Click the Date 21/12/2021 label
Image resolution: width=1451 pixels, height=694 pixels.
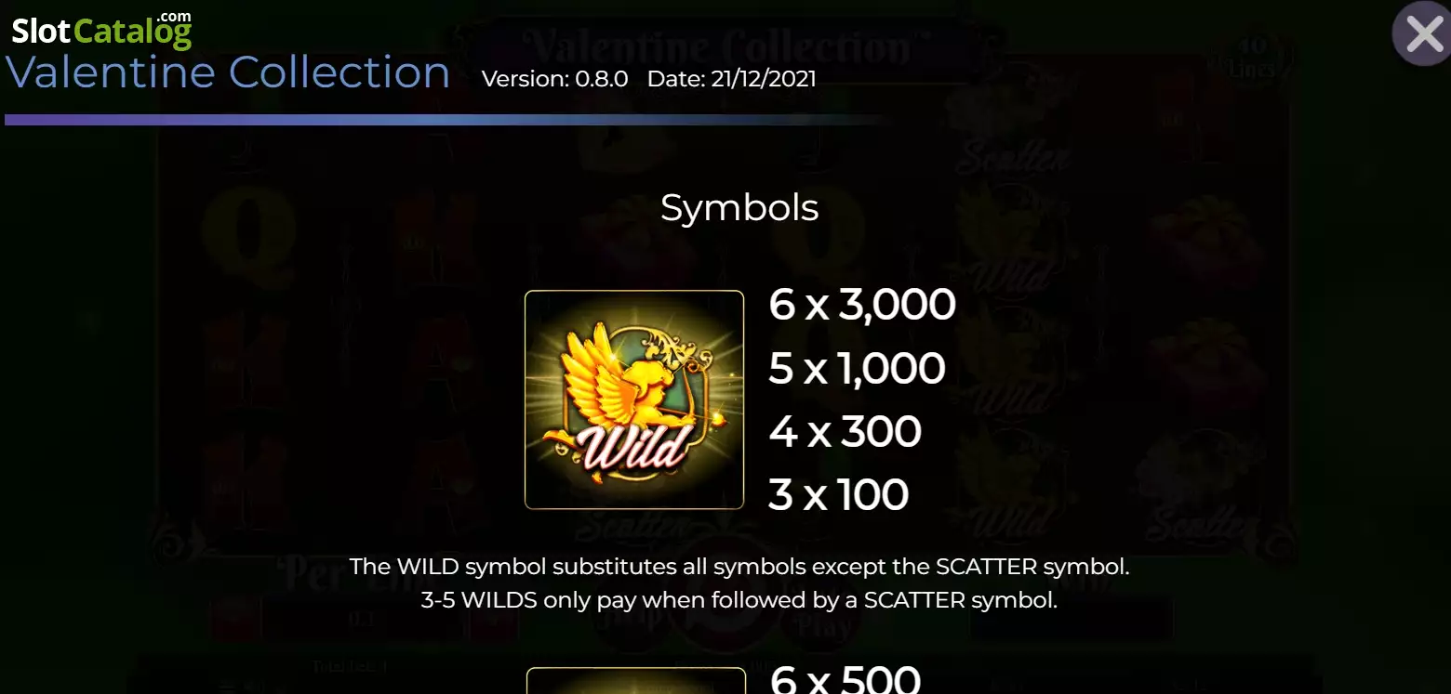click(732, 79)
